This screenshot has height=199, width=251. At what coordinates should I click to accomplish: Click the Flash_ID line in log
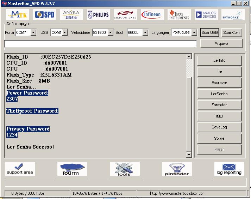49,57
